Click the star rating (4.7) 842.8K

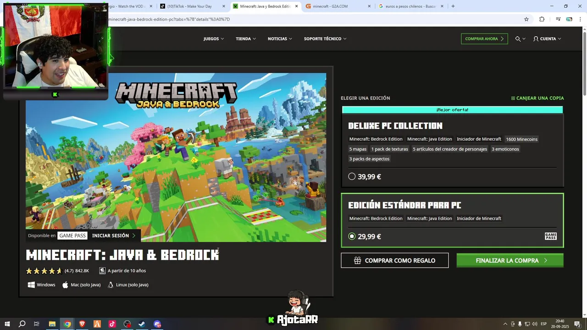[57, 271]
